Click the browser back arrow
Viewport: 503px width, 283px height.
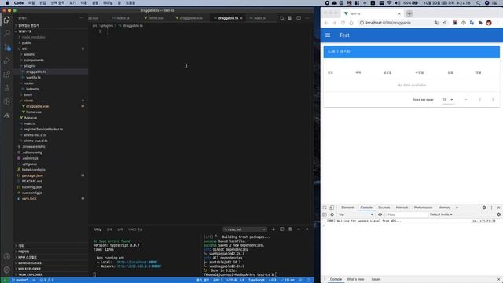[326, 23]
